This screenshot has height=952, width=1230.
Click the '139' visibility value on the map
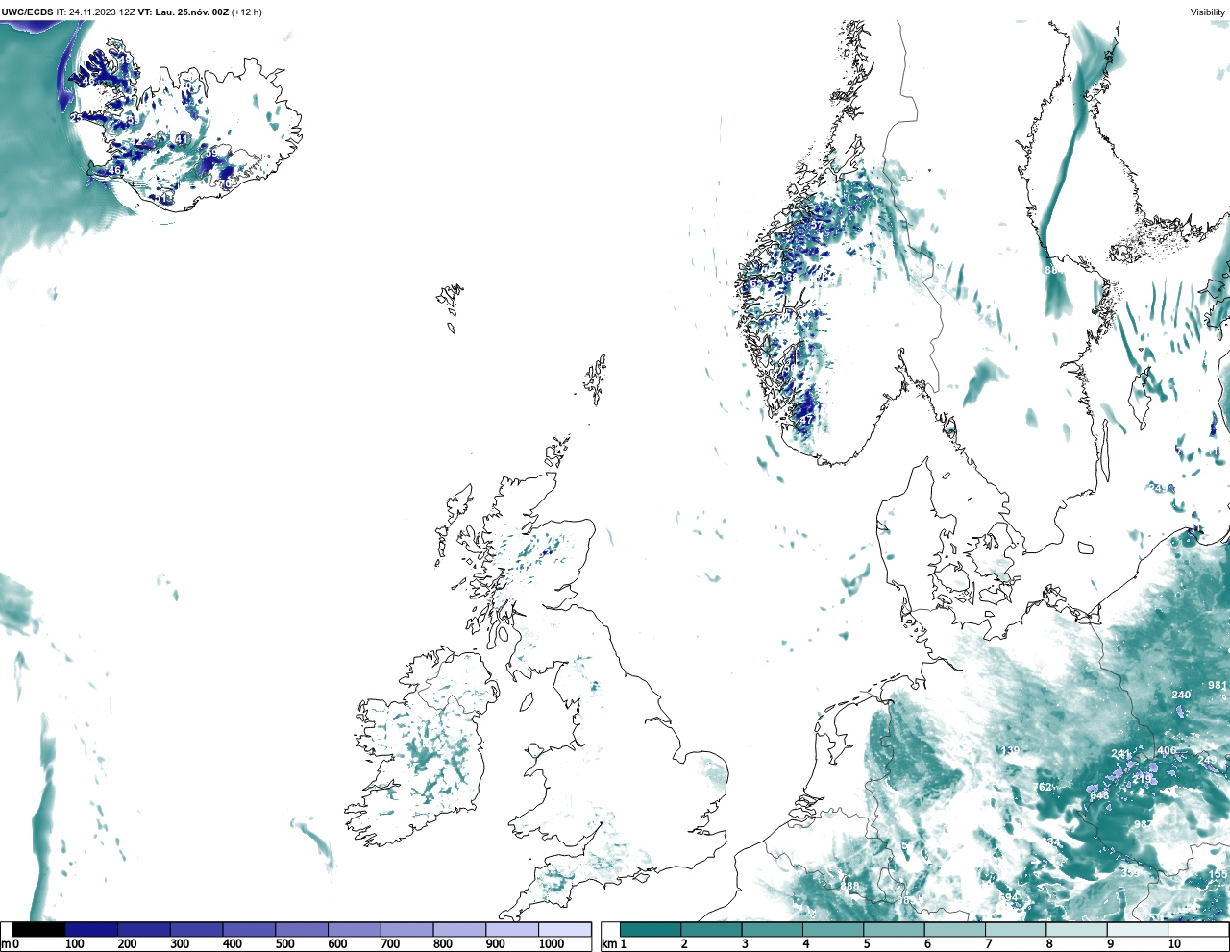pos(1011,750)
